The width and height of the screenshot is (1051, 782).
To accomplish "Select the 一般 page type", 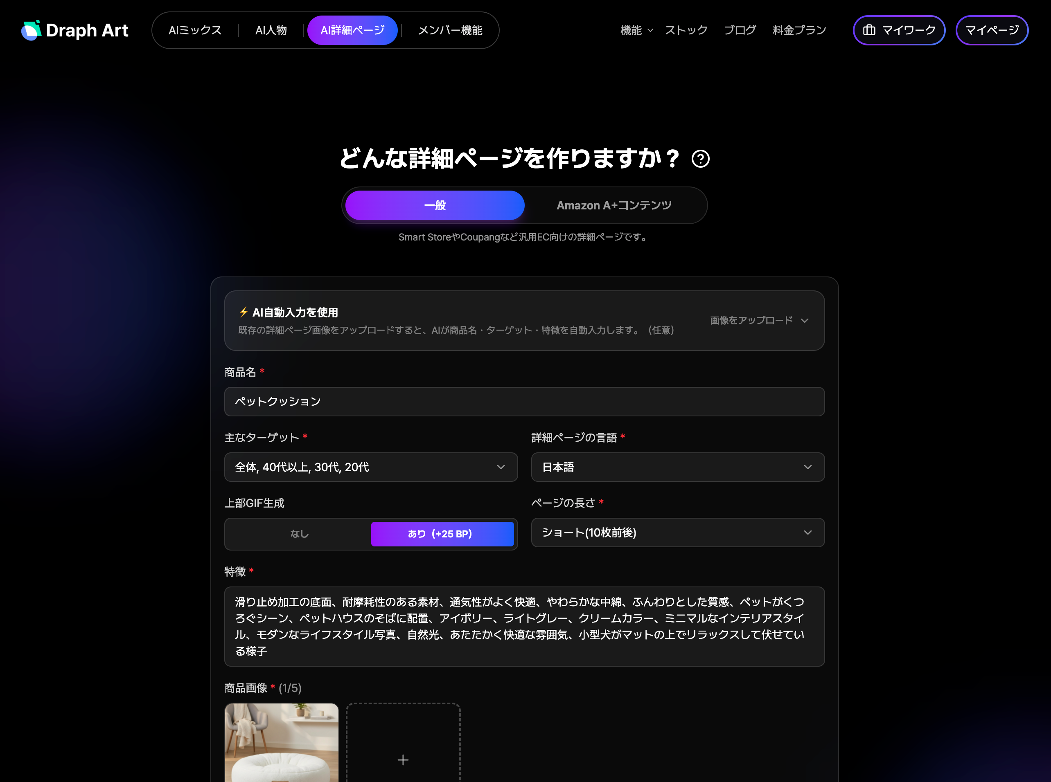I will (435, 205).
